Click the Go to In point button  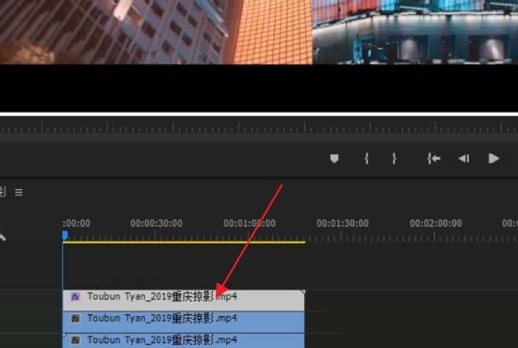coord(433,159)
